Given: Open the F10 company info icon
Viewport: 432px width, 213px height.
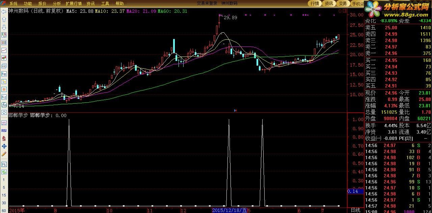Looking at the screenshot, I should (x=4, y=74).
